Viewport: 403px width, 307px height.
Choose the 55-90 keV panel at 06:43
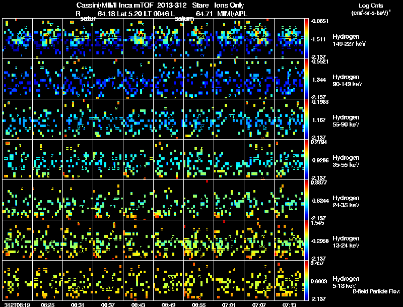coord(138,119)
